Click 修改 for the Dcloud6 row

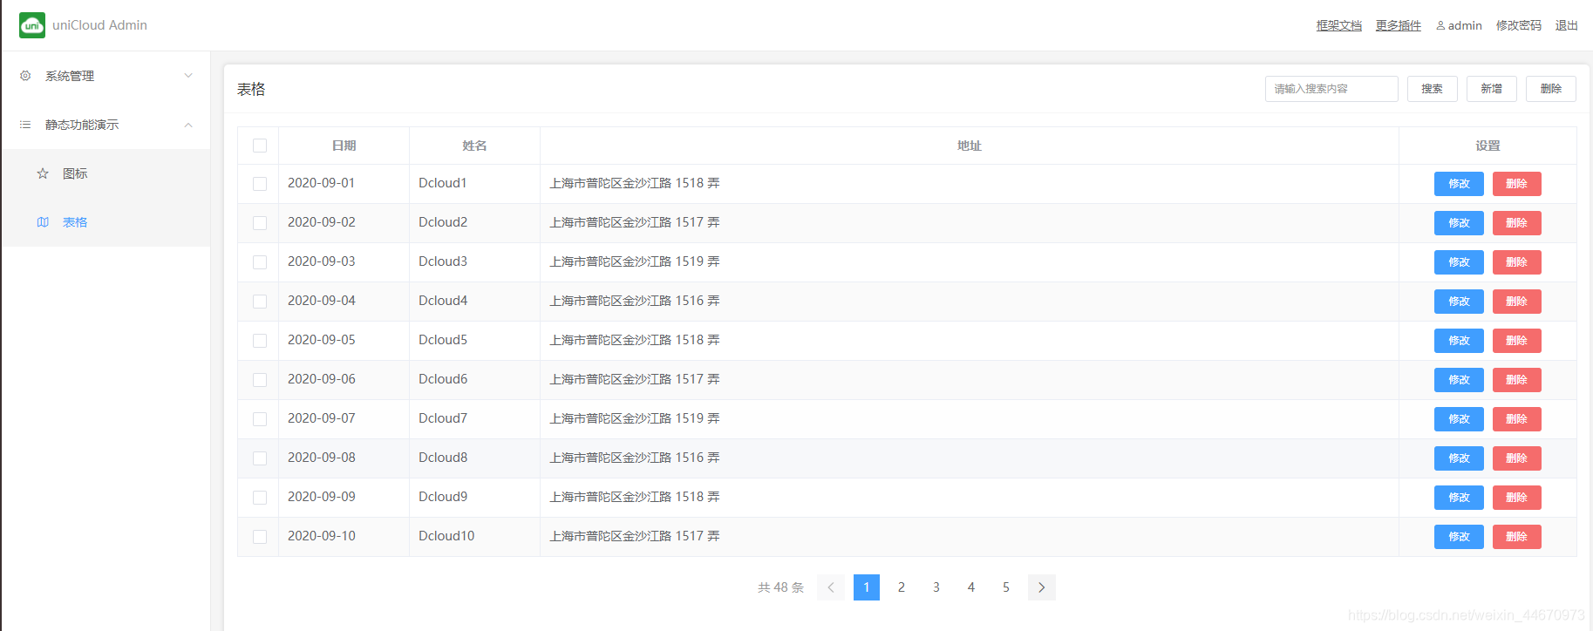tap(1459, 380)
